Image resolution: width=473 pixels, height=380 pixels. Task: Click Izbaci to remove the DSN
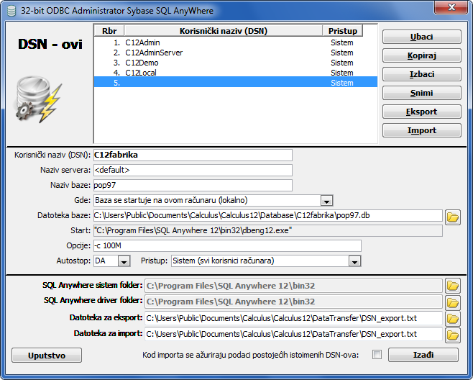click(422, 74)
